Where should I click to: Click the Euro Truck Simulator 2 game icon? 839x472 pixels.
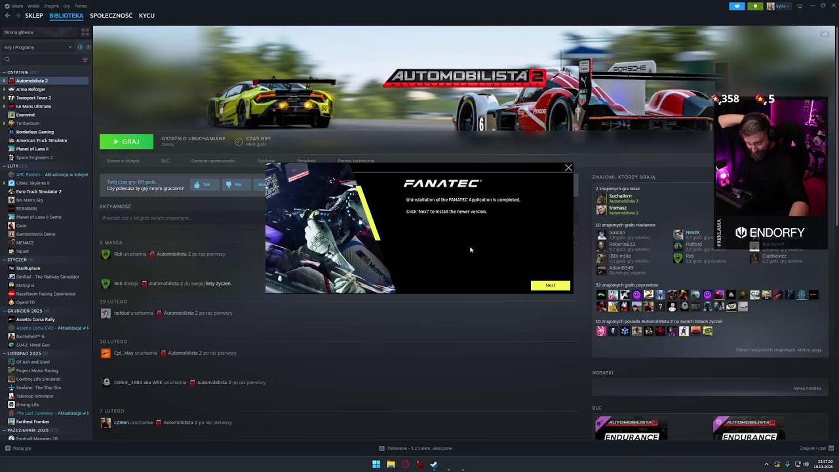(x=11, y=191)
